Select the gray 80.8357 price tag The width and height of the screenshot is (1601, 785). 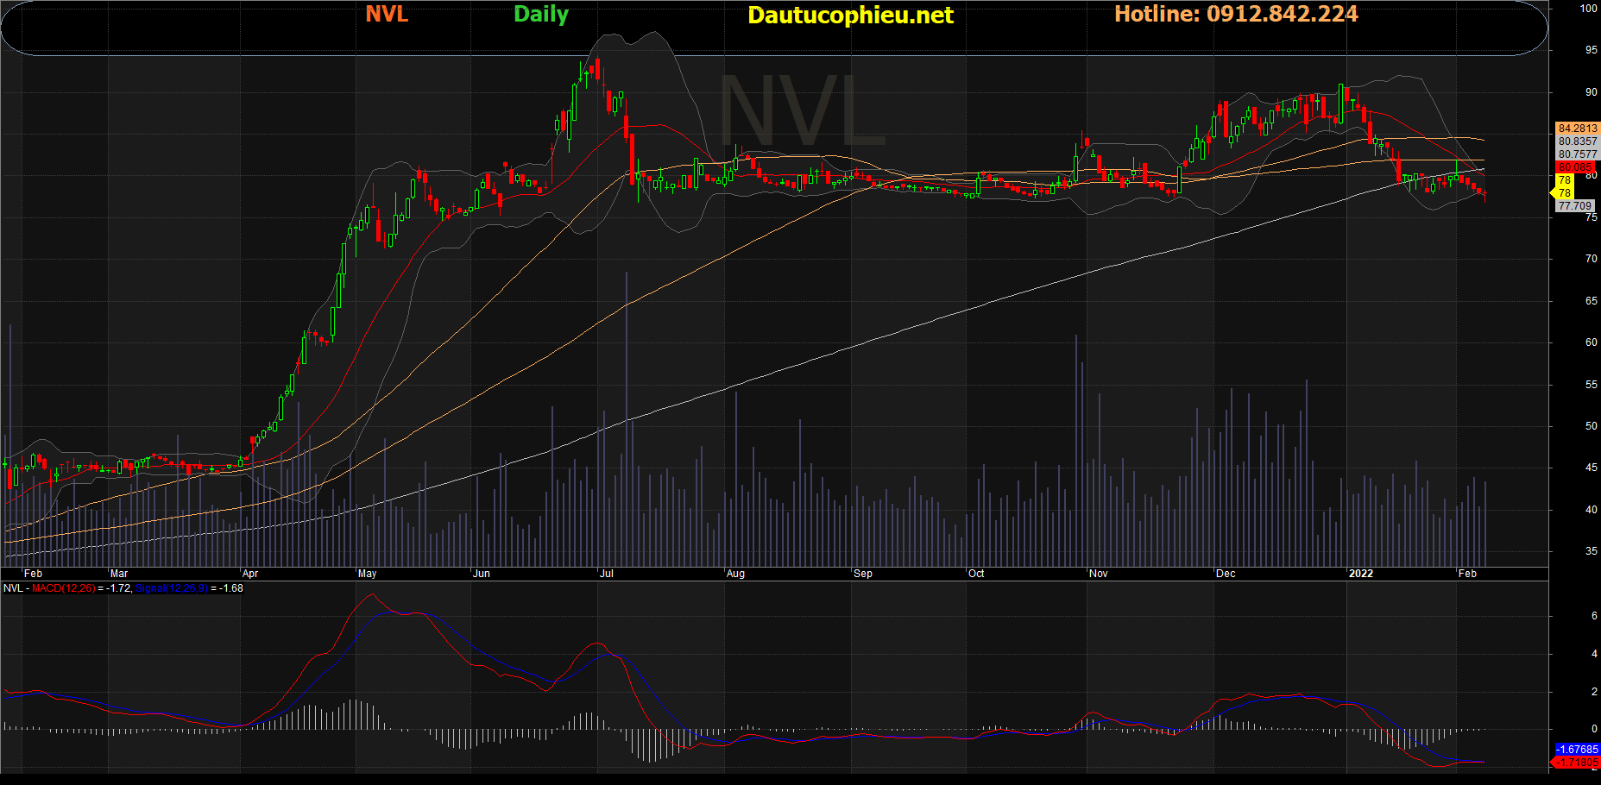point(1577,141)
